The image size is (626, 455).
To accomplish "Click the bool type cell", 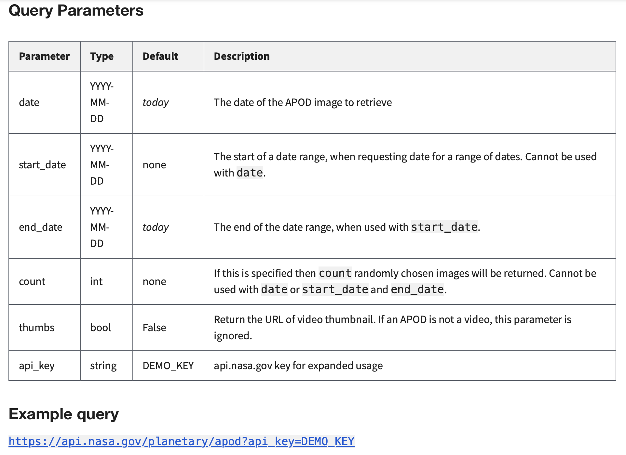I will 106,328.
